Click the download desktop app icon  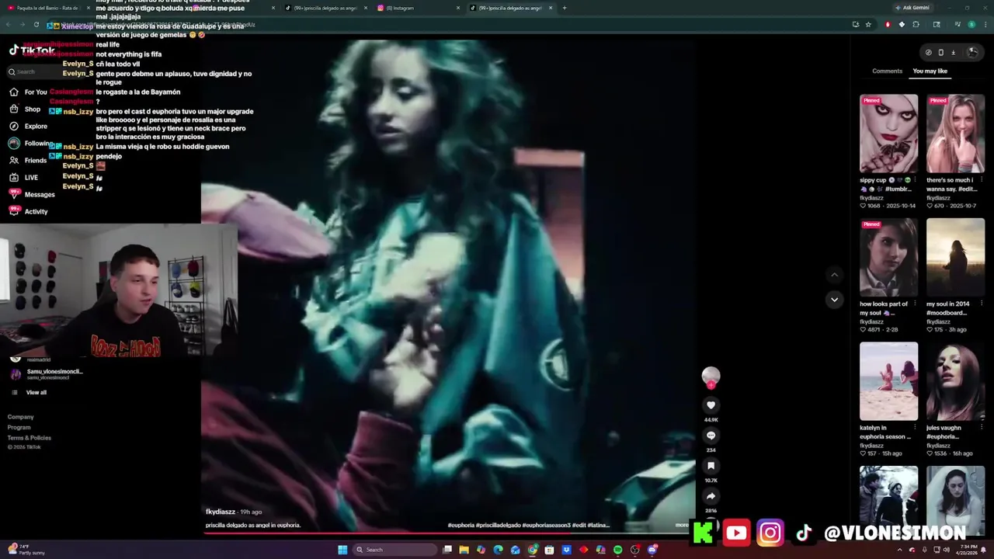tap(953, 53)
